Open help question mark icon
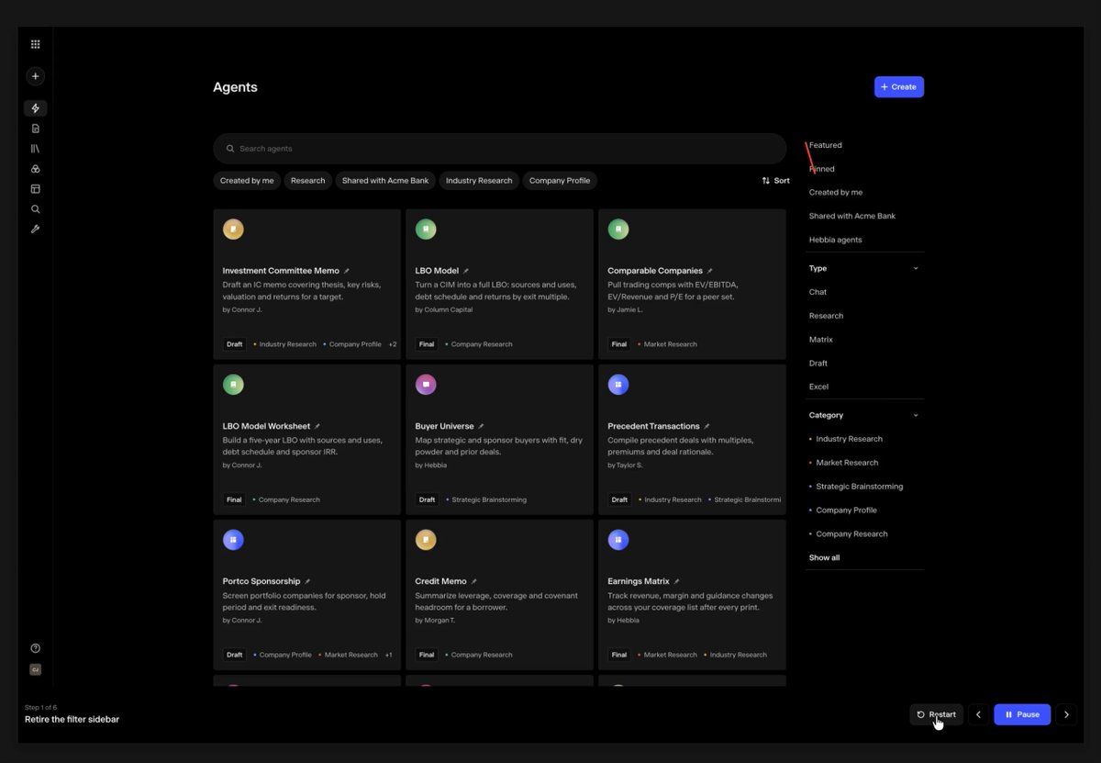Image resolution: width=1101 pixels, height=763 pixels. click(35, 648)
